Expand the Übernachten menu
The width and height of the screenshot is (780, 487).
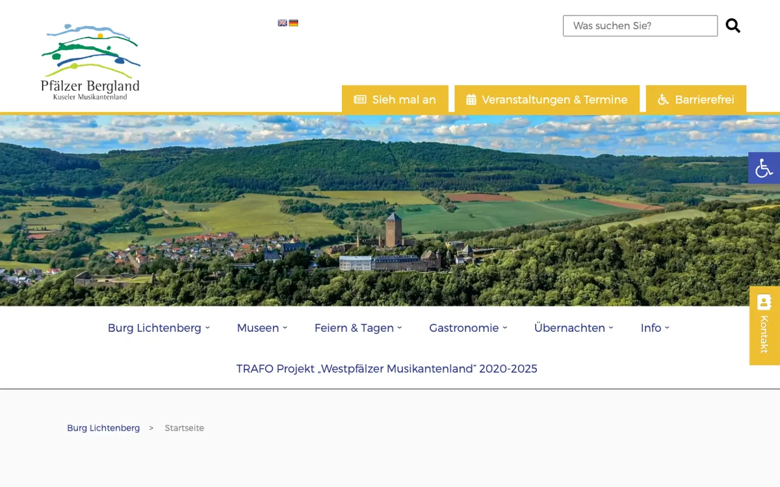[574, 328]
